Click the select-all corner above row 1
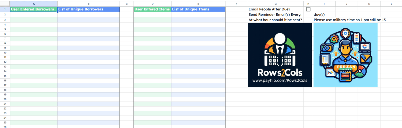Image resolution: width=402 pixels, height=128 pixels. [5, 3]
